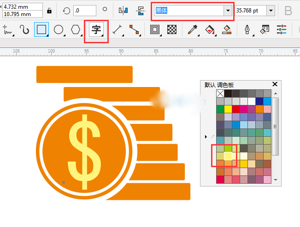
Task: Open the font name dropdown list
Action: pyautogui.click(x=227, y=11)
